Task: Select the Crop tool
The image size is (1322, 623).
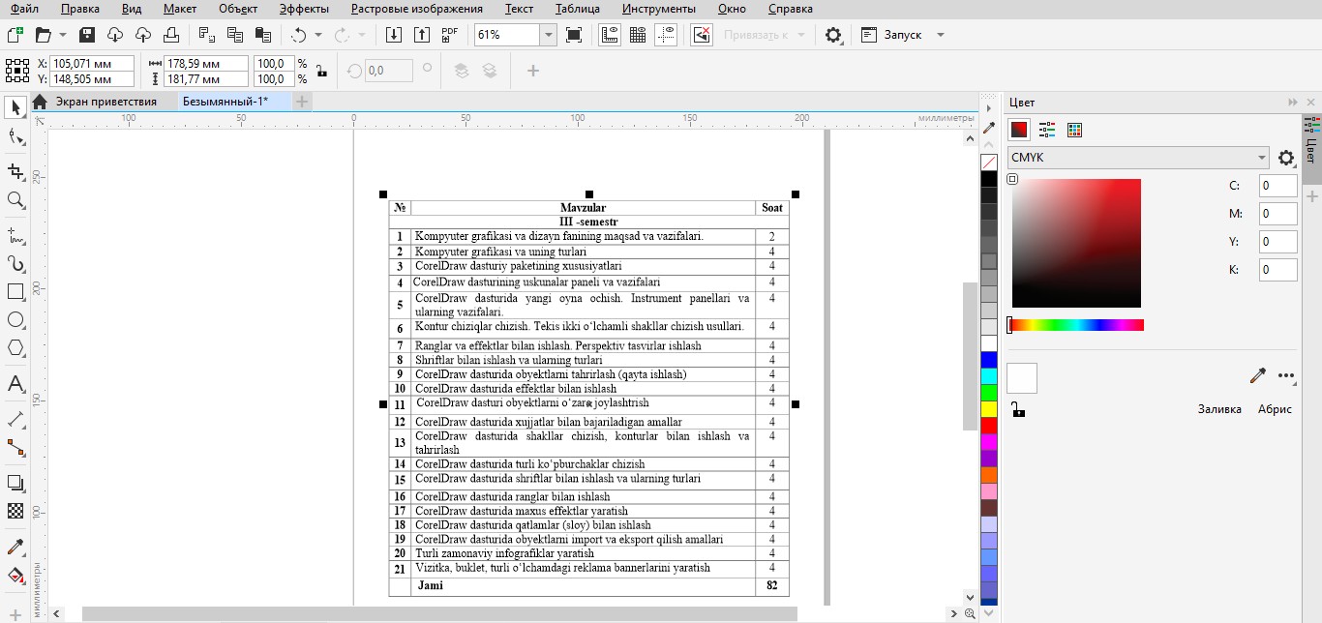Action: coord(15,171)
